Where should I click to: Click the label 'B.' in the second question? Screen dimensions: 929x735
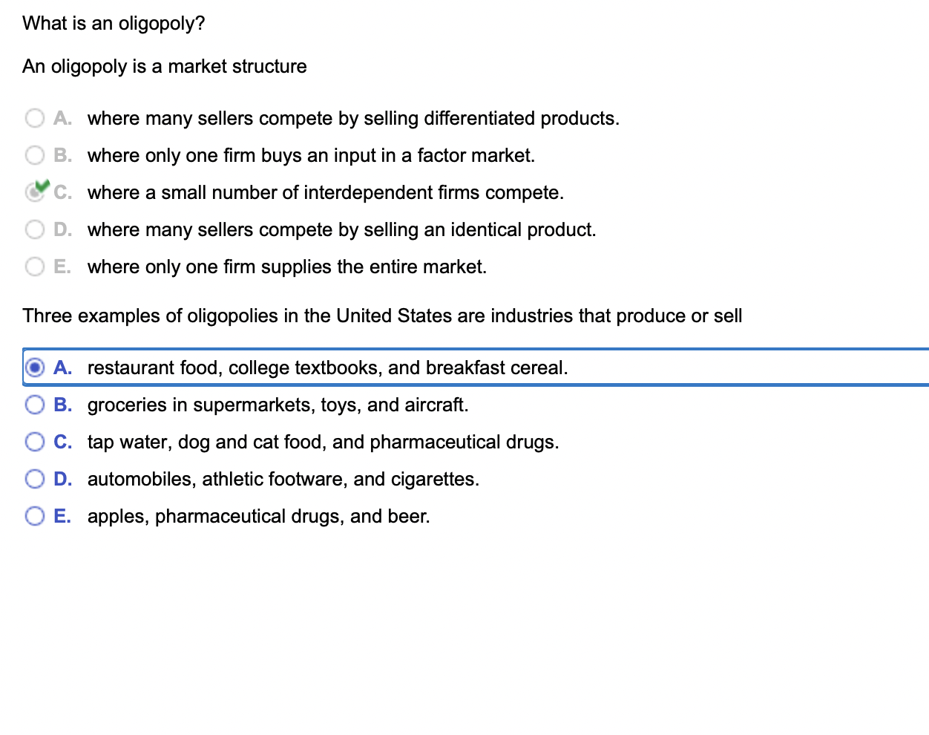[x=63, y=404]
